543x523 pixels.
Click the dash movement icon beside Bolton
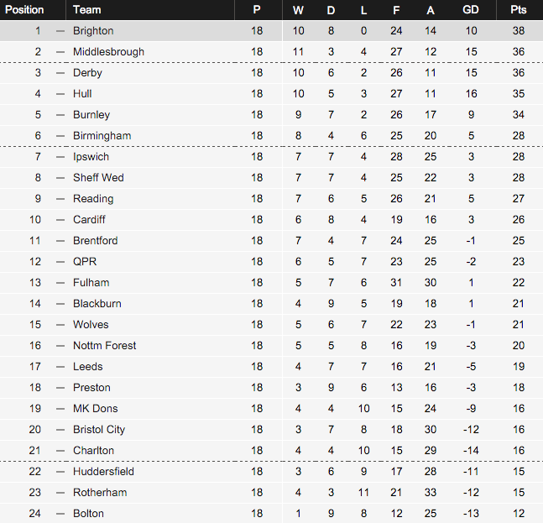(x=60, y=514)
